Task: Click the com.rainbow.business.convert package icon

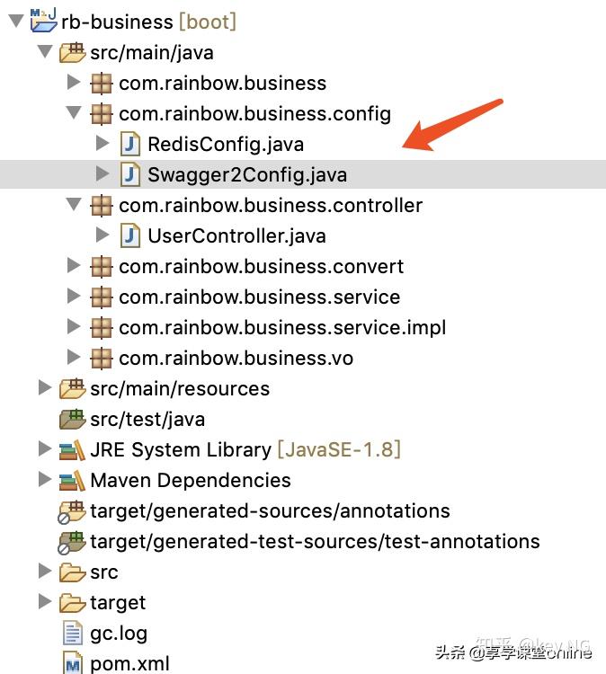Action: 102,267
